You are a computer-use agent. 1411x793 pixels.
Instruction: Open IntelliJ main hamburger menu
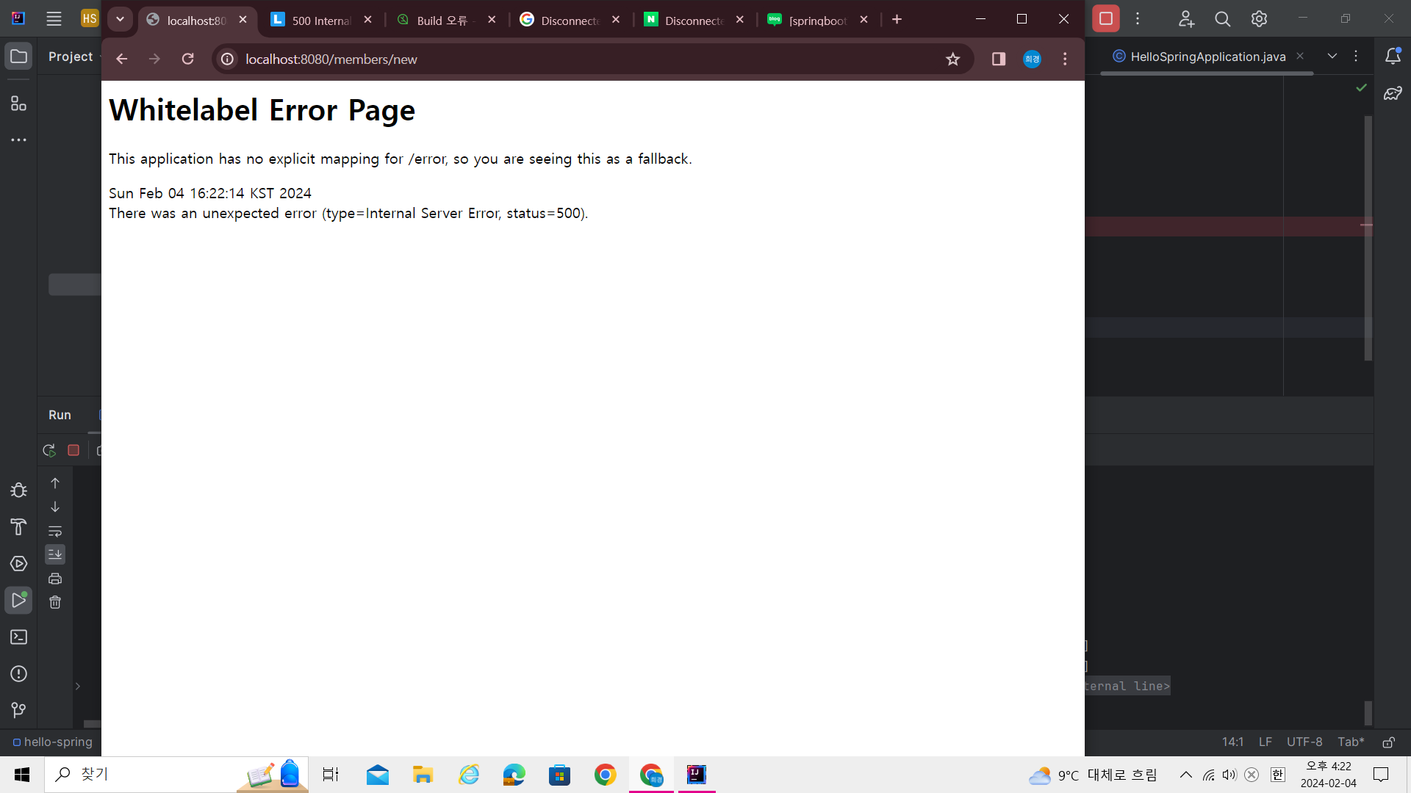54,19
